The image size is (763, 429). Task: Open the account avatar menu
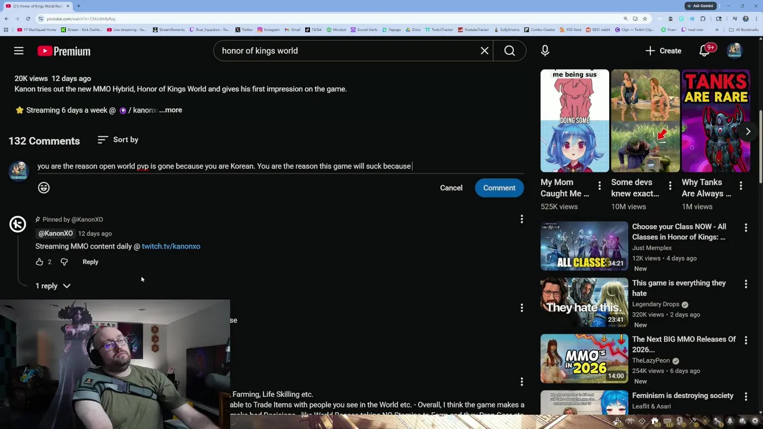coord(734,51)
